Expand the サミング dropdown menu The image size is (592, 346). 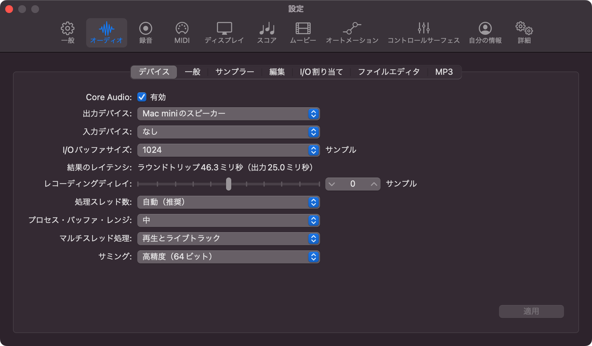pos(228,257)
